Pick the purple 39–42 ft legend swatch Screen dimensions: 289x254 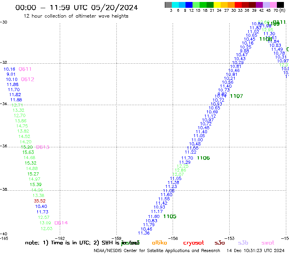[x=259, y=5]
